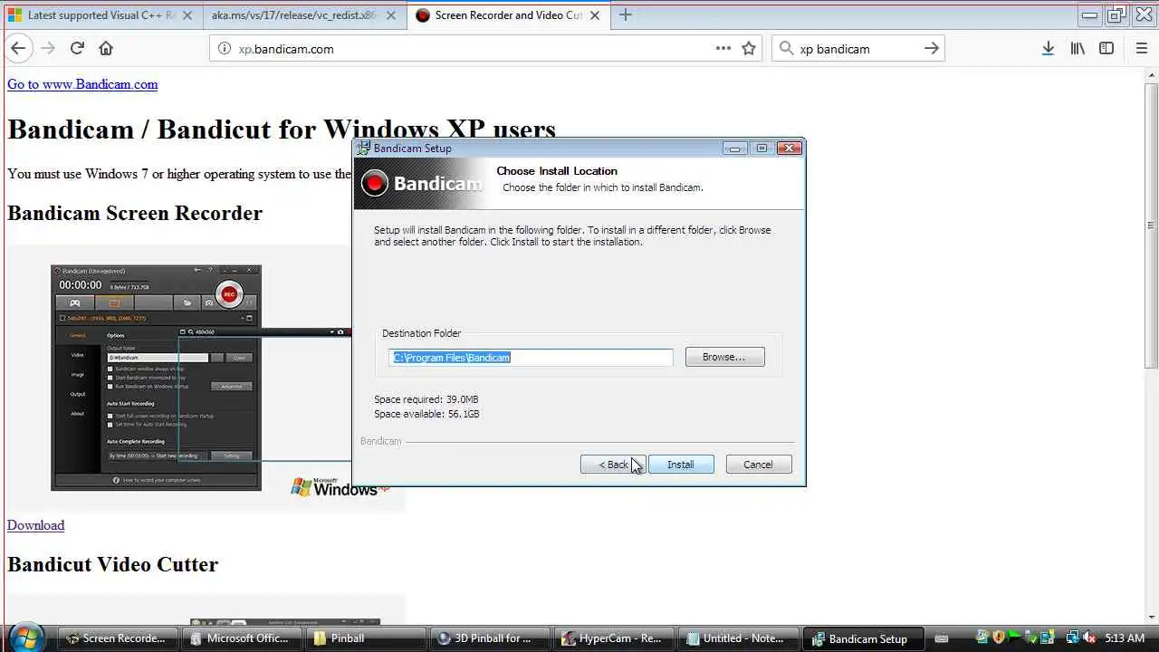Submit the 'xp bandicam' search arrow
The width and height of the screenshot is (1159, 652).
932,49
